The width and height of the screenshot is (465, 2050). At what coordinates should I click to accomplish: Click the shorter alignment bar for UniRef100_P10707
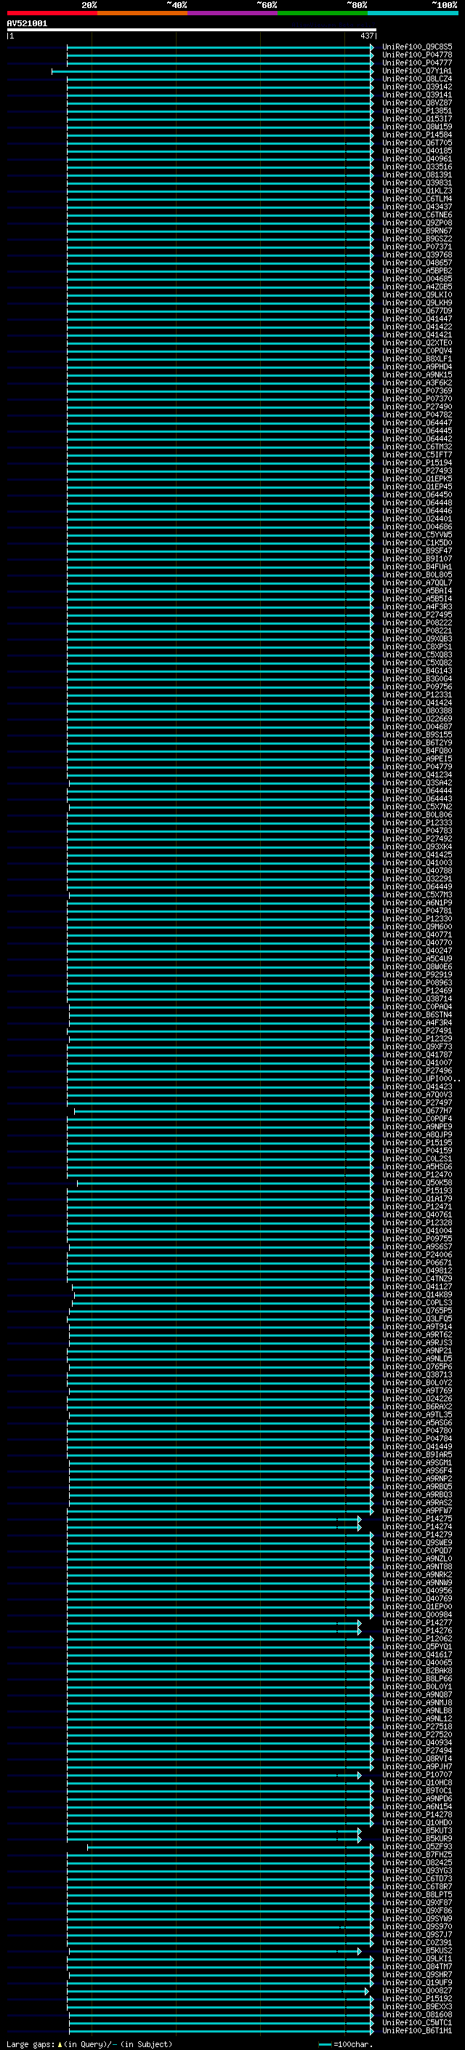[214, 1774]
